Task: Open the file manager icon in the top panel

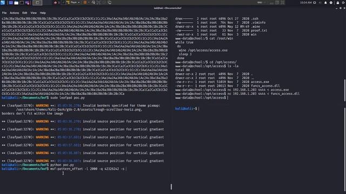Action: 16,3
